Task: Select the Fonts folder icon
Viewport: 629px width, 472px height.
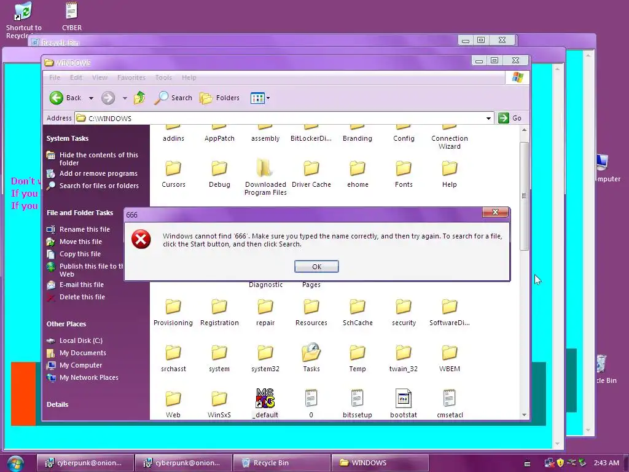Action: [404, 168]
